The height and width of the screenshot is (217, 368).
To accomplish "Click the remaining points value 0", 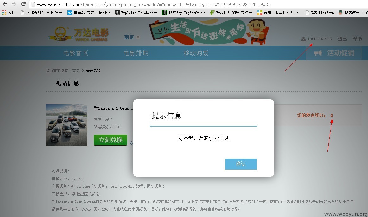I will [332, 115].
